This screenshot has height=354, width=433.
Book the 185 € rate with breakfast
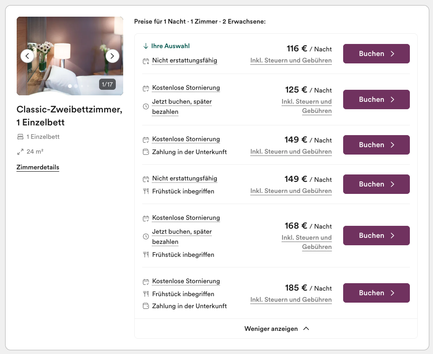pos(377,293)
